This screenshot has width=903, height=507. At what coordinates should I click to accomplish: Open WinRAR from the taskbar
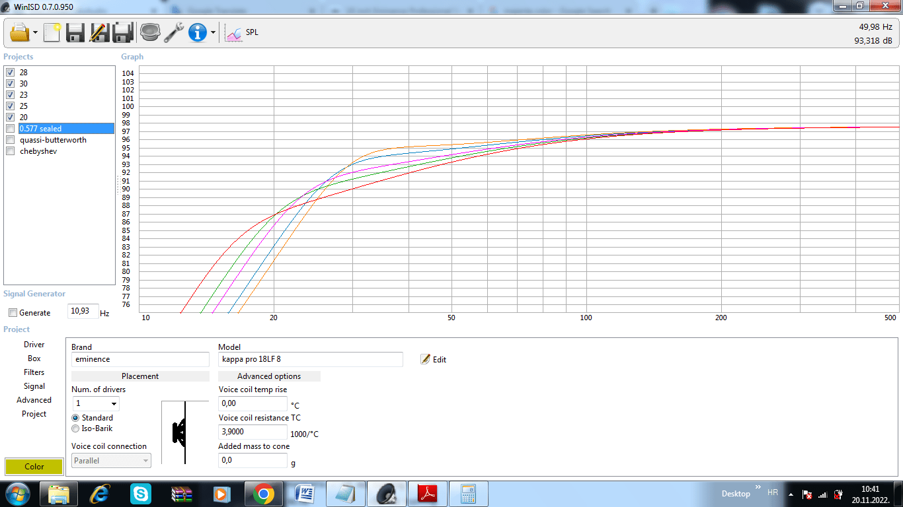click(182, 494)
